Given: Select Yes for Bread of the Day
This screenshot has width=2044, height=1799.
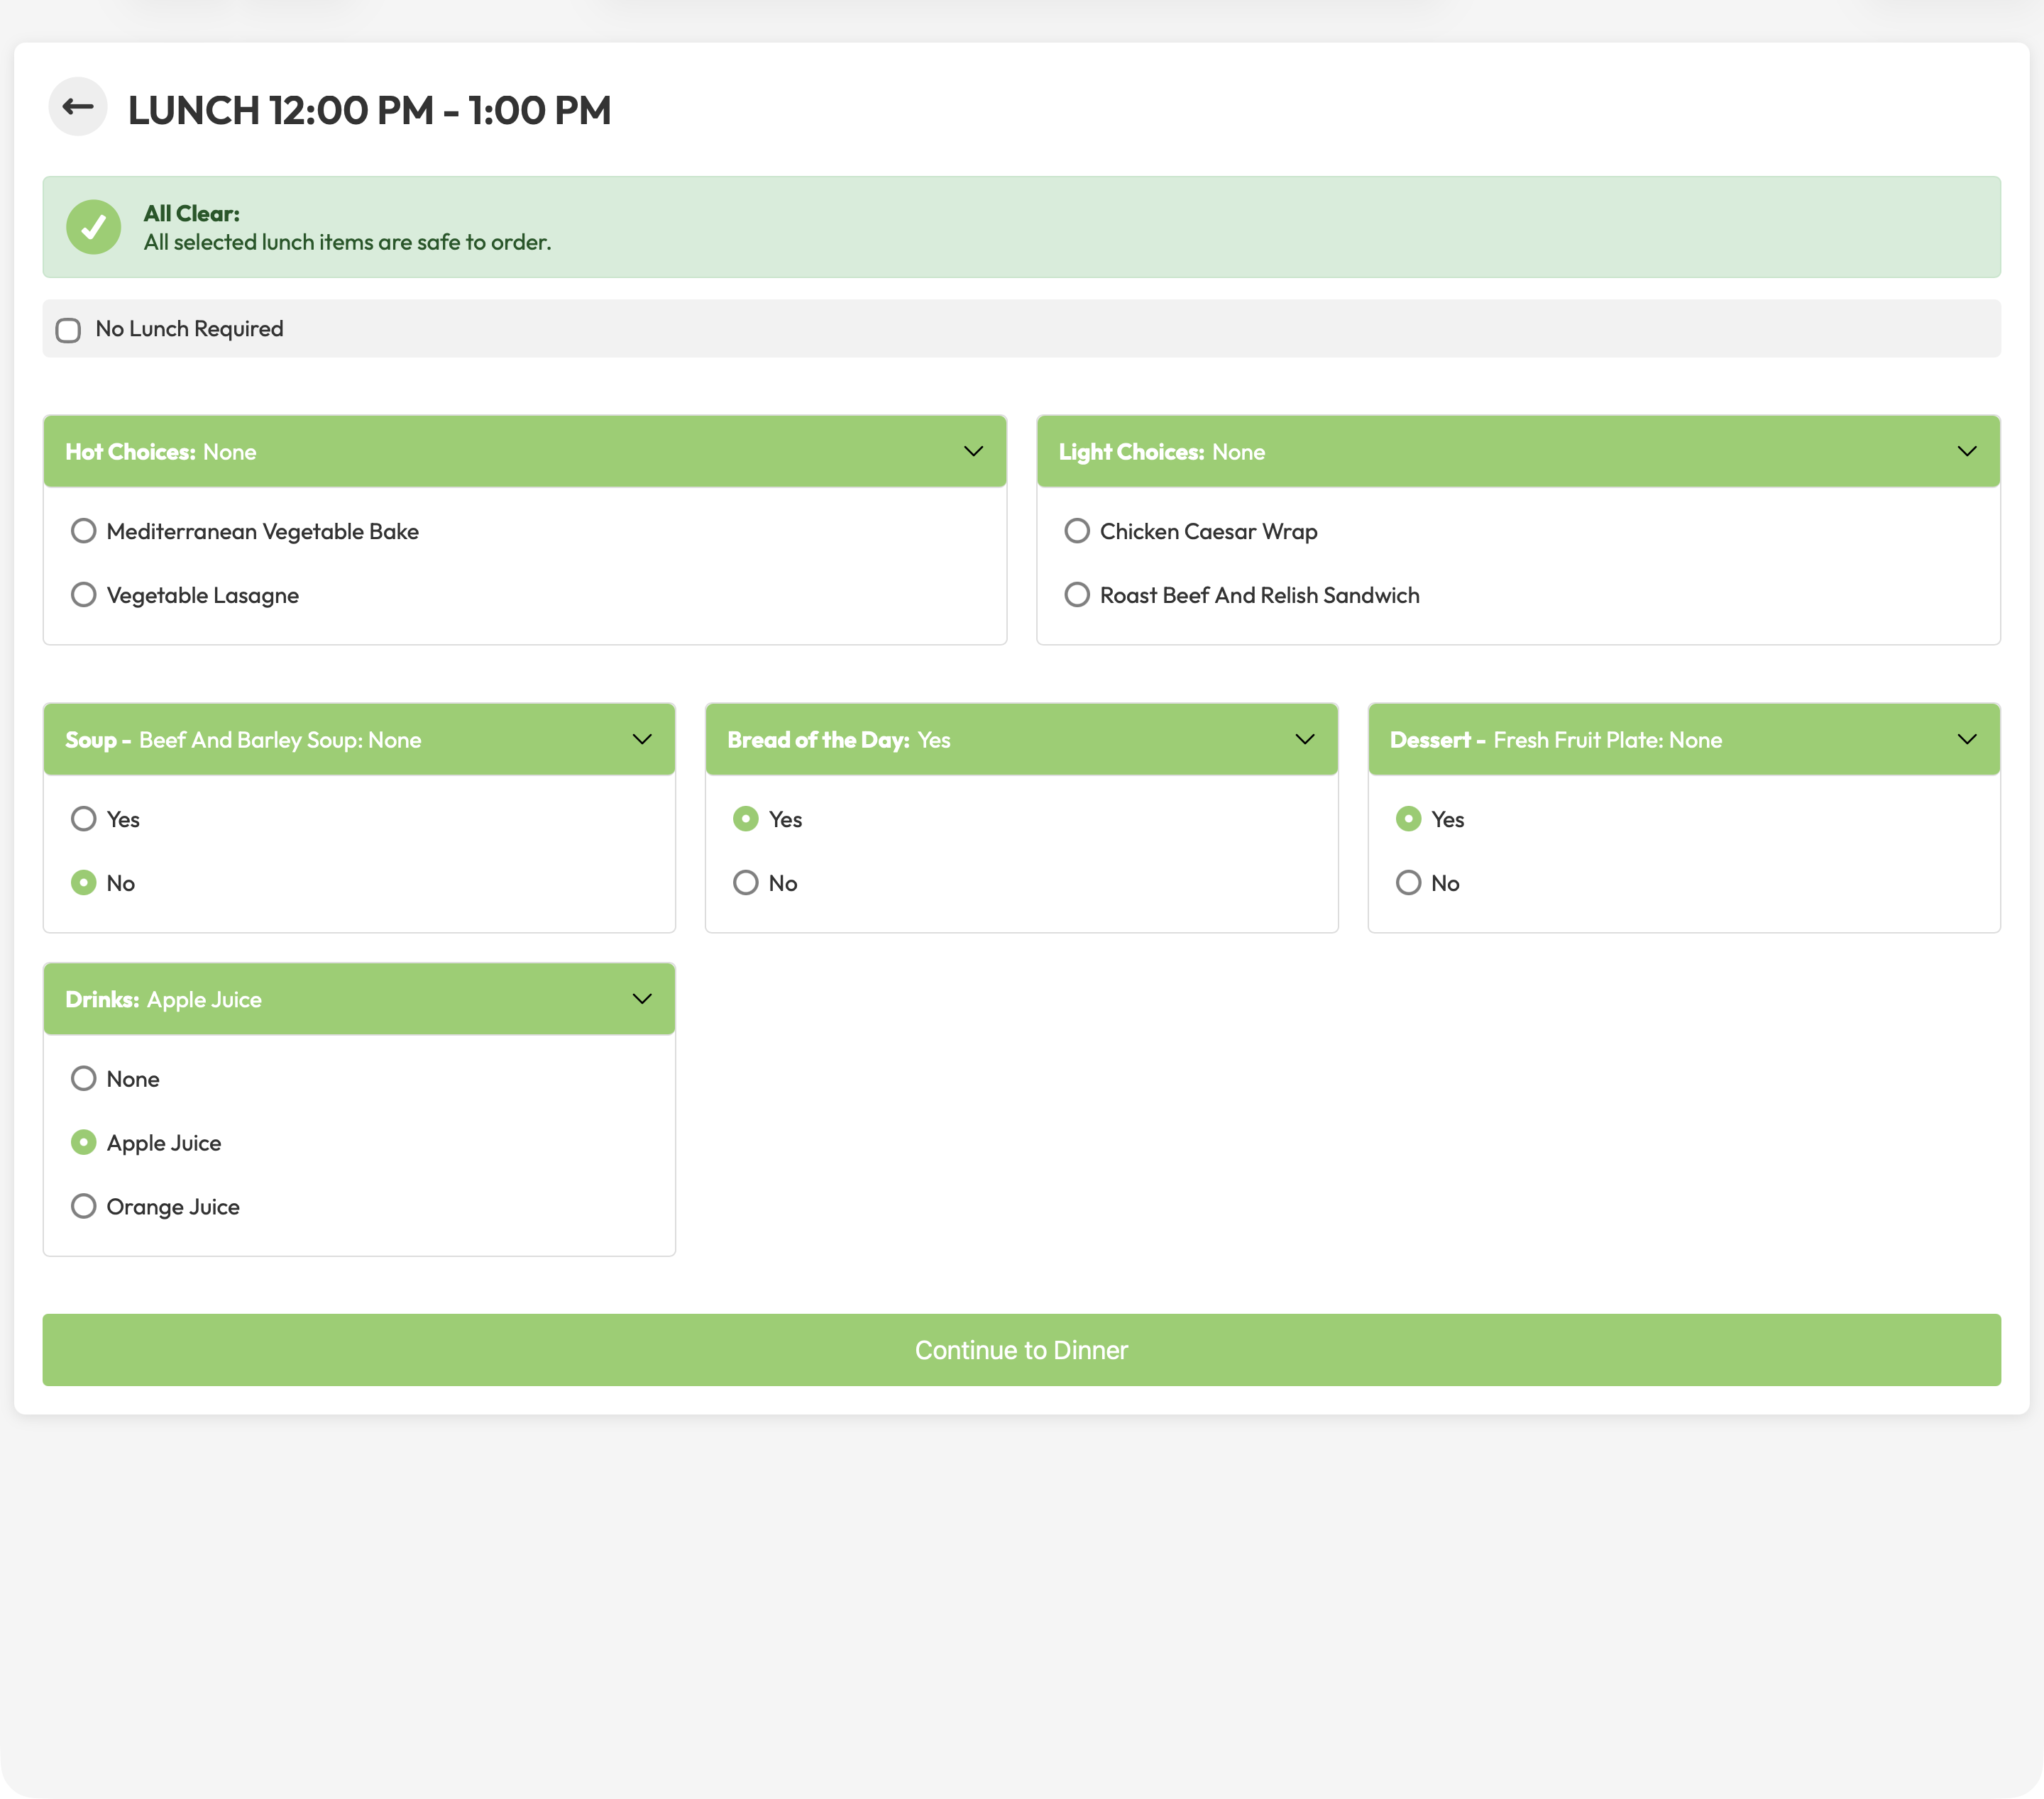Looking at the screenshot, I should (x=746, y=819).
